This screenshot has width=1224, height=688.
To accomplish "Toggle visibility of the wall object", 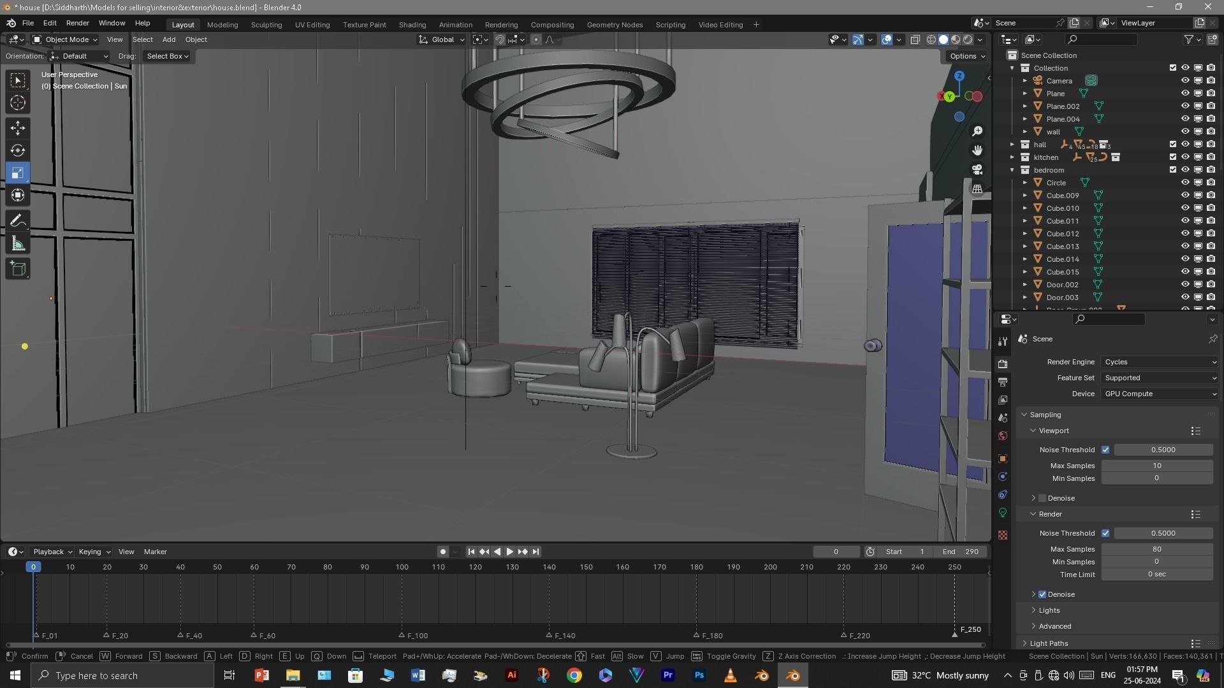I will point(1185,132).
